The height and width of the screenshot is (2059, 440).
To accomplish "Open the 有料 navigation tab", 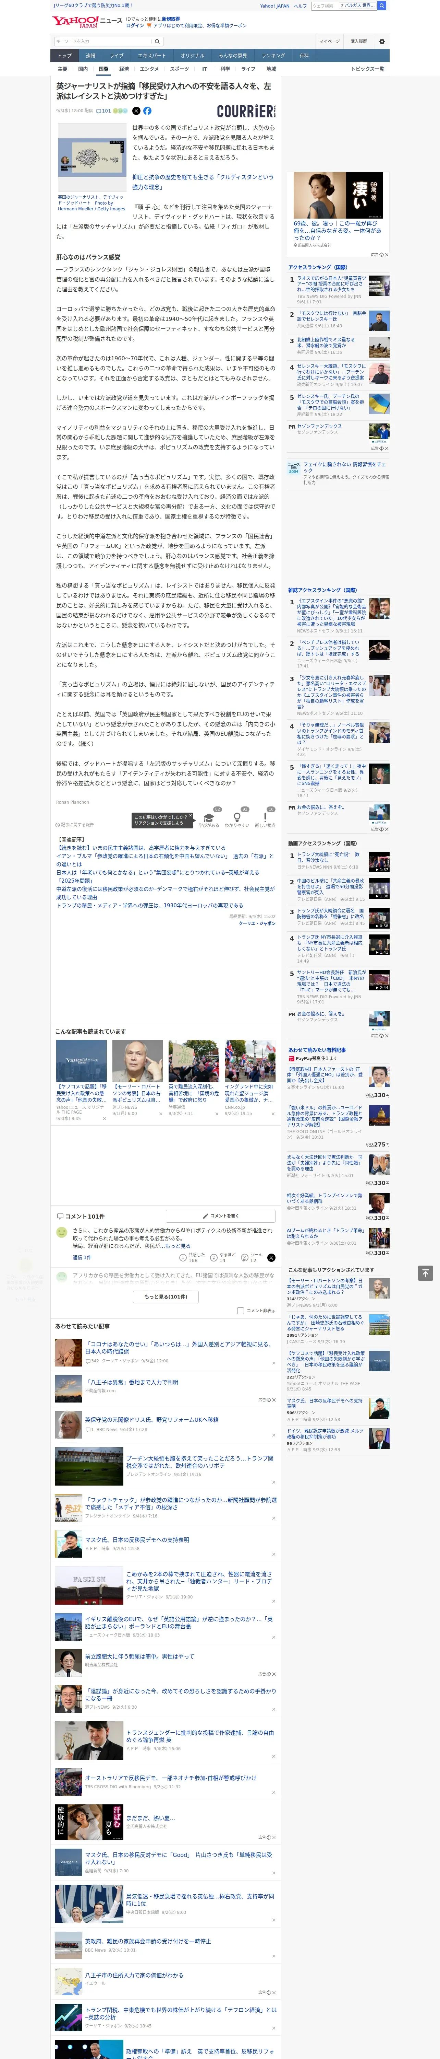I will (304, 56).
